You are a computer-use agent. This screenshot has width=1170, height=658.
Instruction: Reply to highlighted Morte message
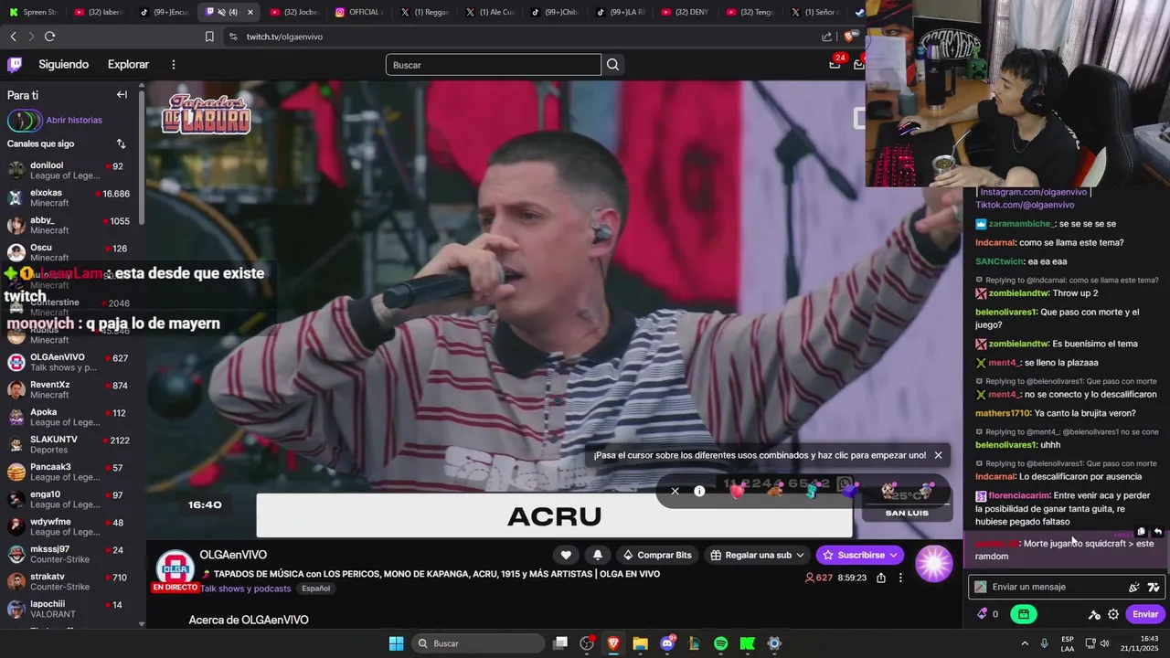[1157, 532]
